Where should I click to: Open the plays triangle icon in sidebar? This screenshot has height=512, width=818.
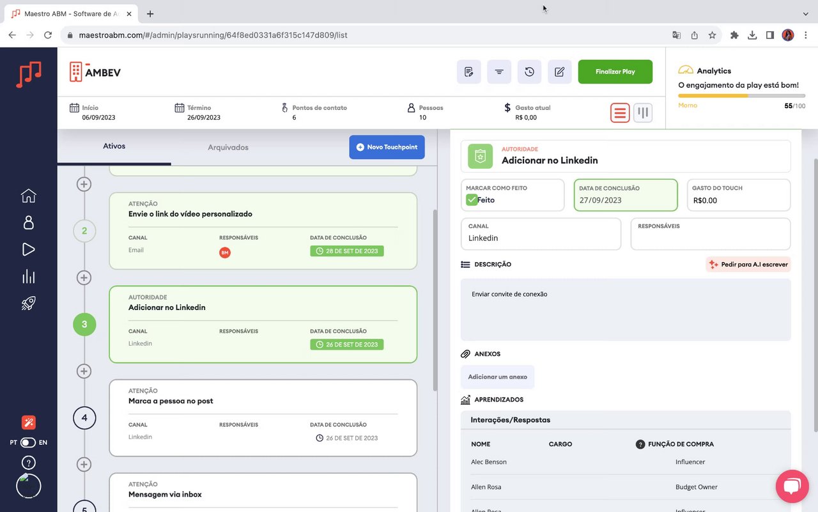[x=28, y=249]
